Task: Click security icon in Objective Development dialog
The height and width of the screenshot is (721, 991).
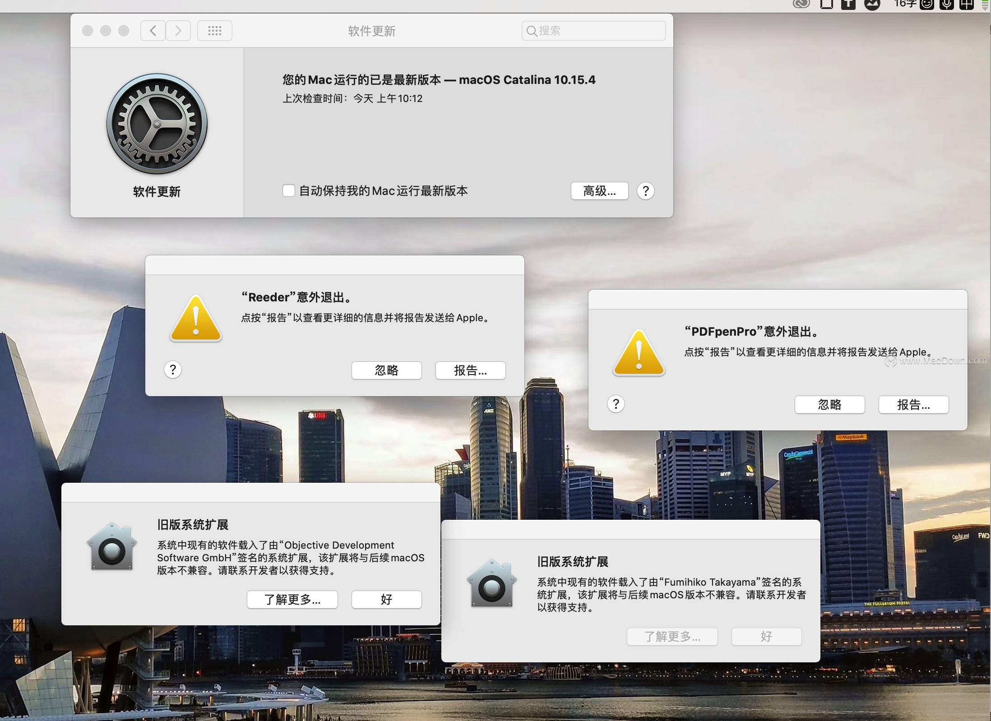Action: (x=112, y=547)
